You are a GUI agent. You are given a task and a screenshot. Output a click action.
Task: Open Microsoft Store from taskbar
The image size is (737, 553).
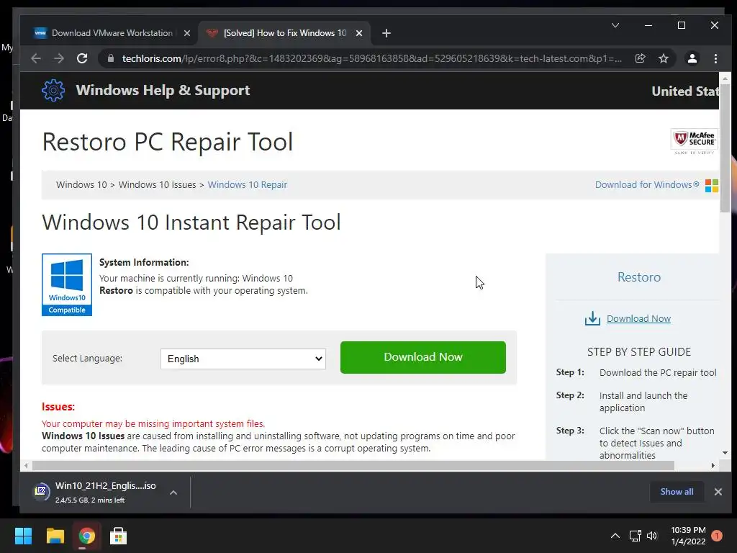[118, 536]
